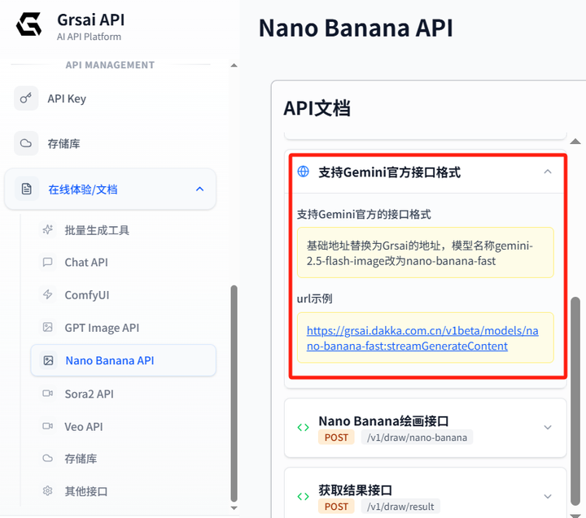Expand the Nano Banana绘画接口 section chevron
The image size is (586, 518).
548,427
